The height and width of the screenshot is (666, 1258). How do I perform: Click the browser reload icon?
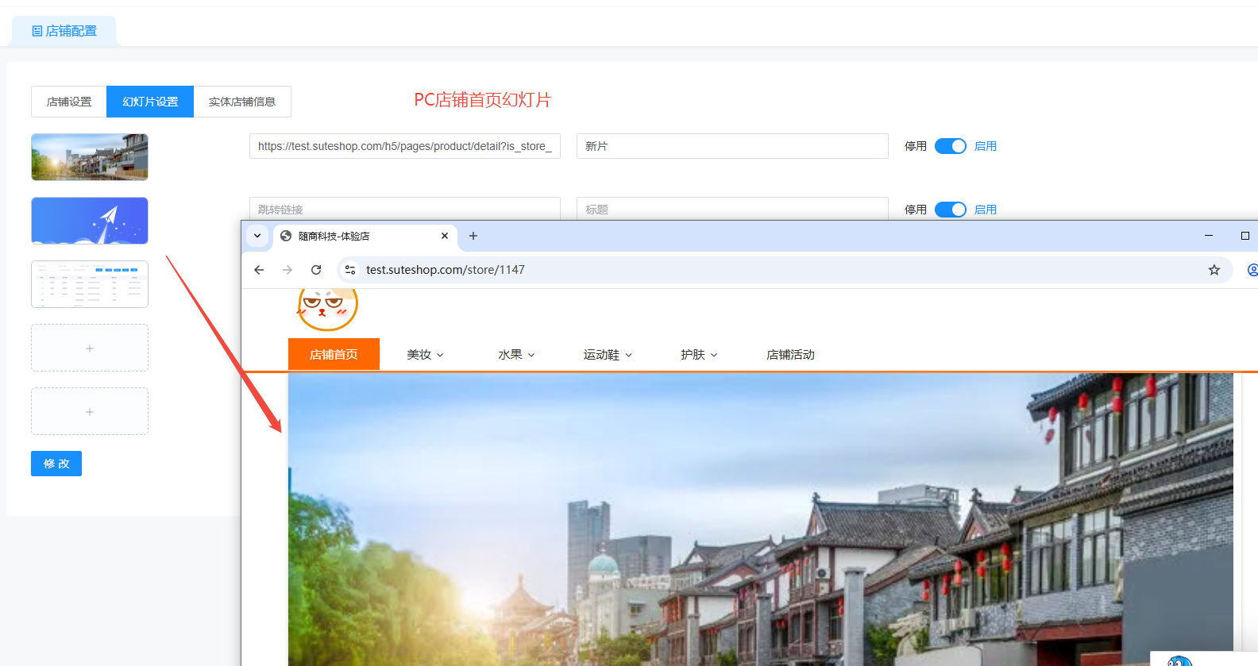316,270
